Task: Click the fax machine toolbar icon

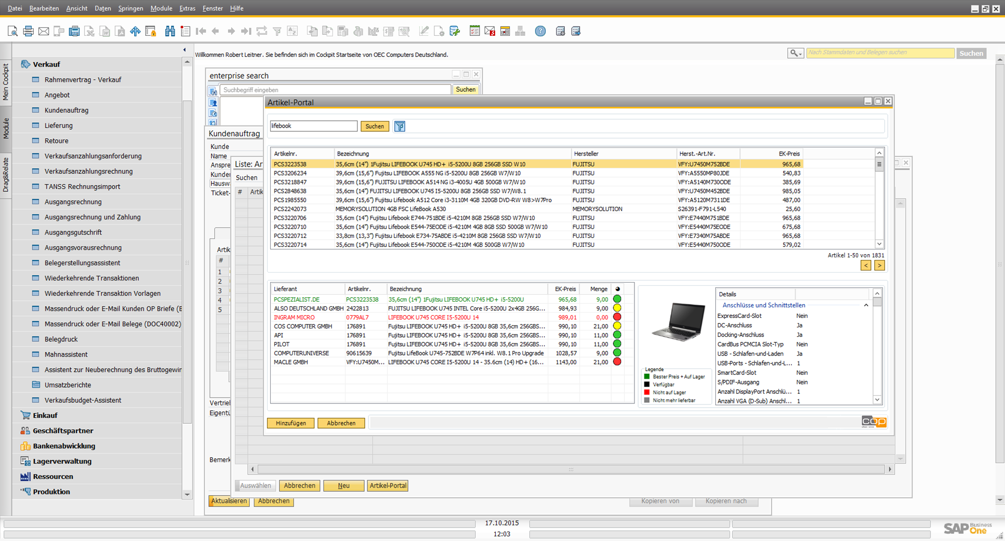Action: point(74,31)
